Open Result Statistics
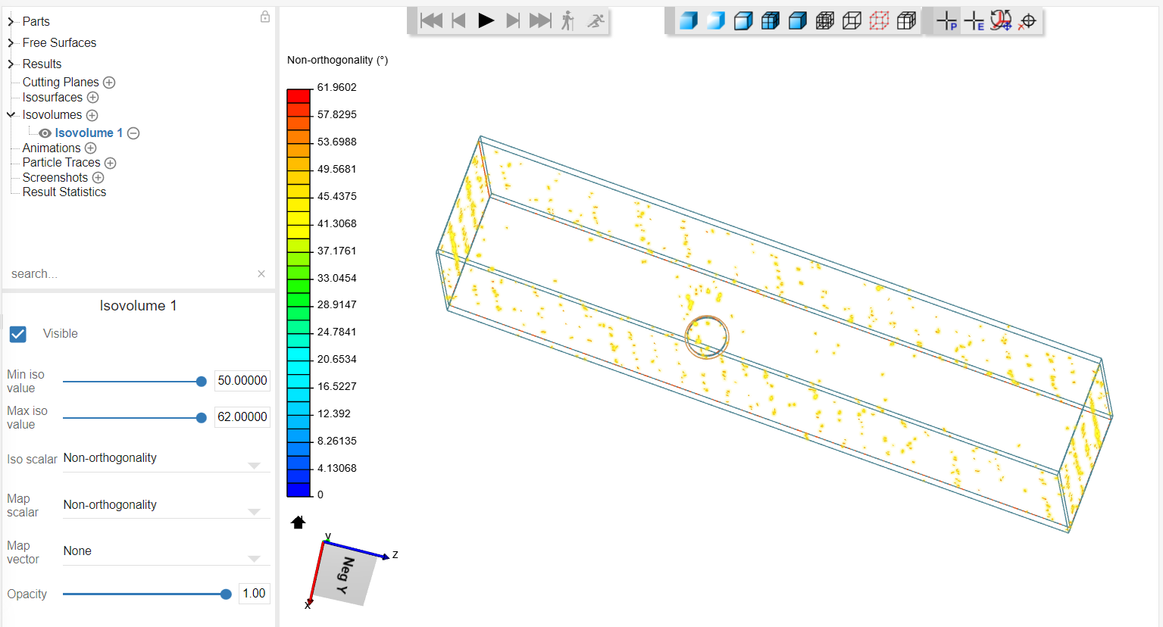 [64, 192]
